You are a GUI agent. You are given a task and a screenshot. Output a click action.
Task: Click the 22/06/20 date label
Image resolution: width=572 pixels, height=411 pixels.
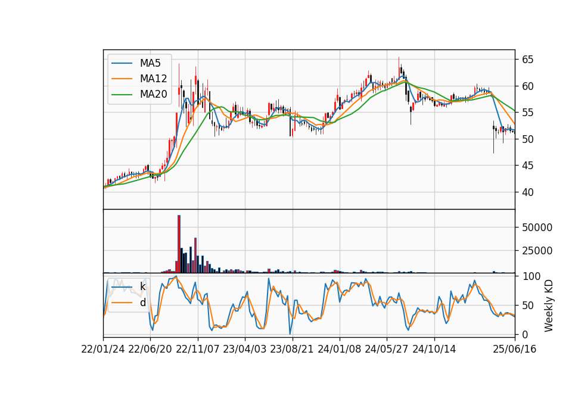[x=150, y=350]
